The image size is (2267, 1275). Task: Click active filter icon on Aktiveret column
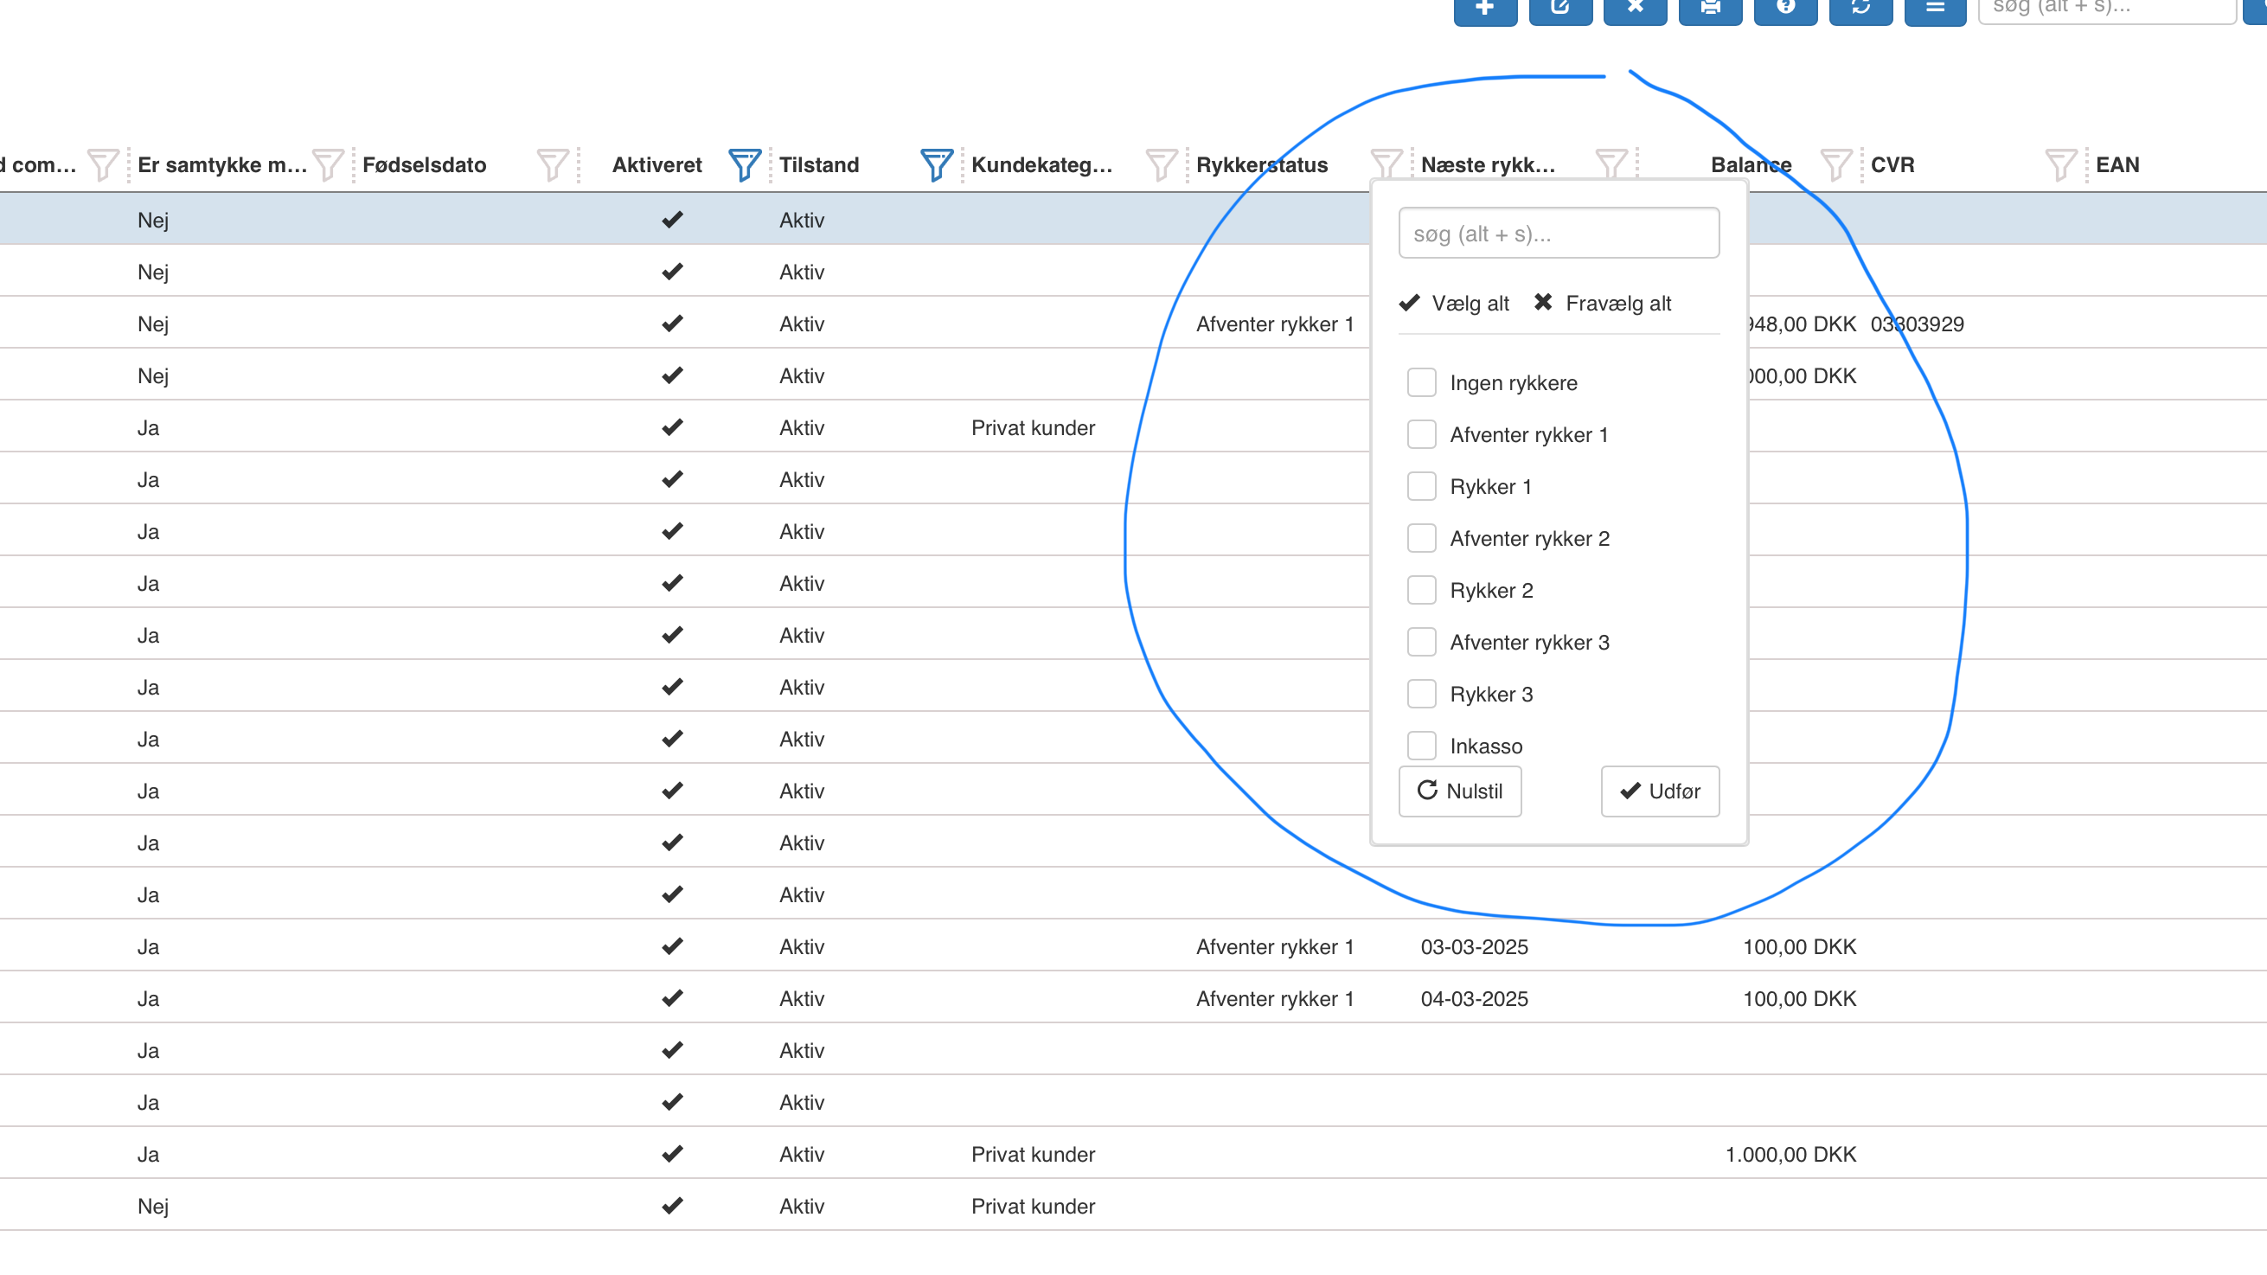[x=744, y=164]
